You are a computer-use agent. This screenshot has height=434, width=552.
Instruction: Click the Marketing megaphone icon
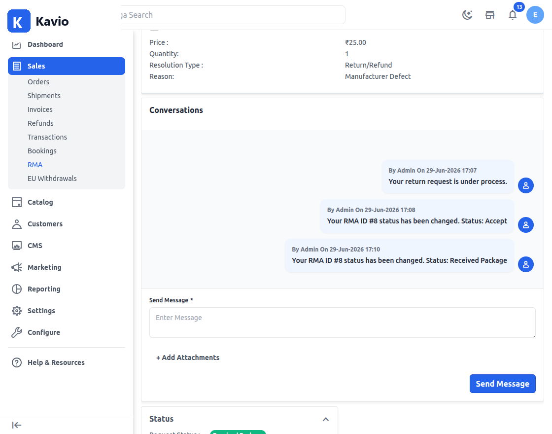(17, 267)
